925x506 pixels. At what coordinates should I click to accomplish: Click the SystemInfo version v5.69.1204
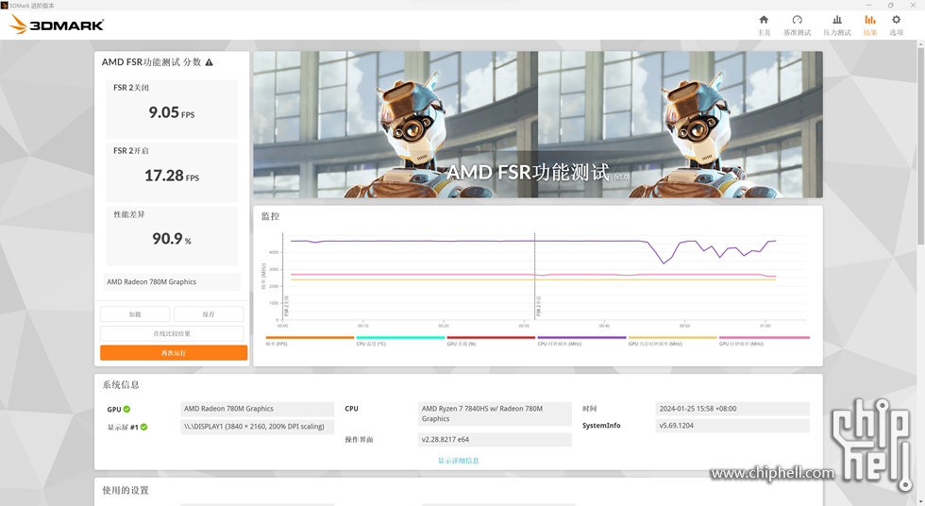[x=732, y=425]
